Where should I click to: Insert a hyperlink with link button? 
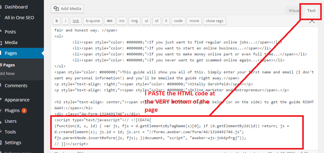(76, 21)
